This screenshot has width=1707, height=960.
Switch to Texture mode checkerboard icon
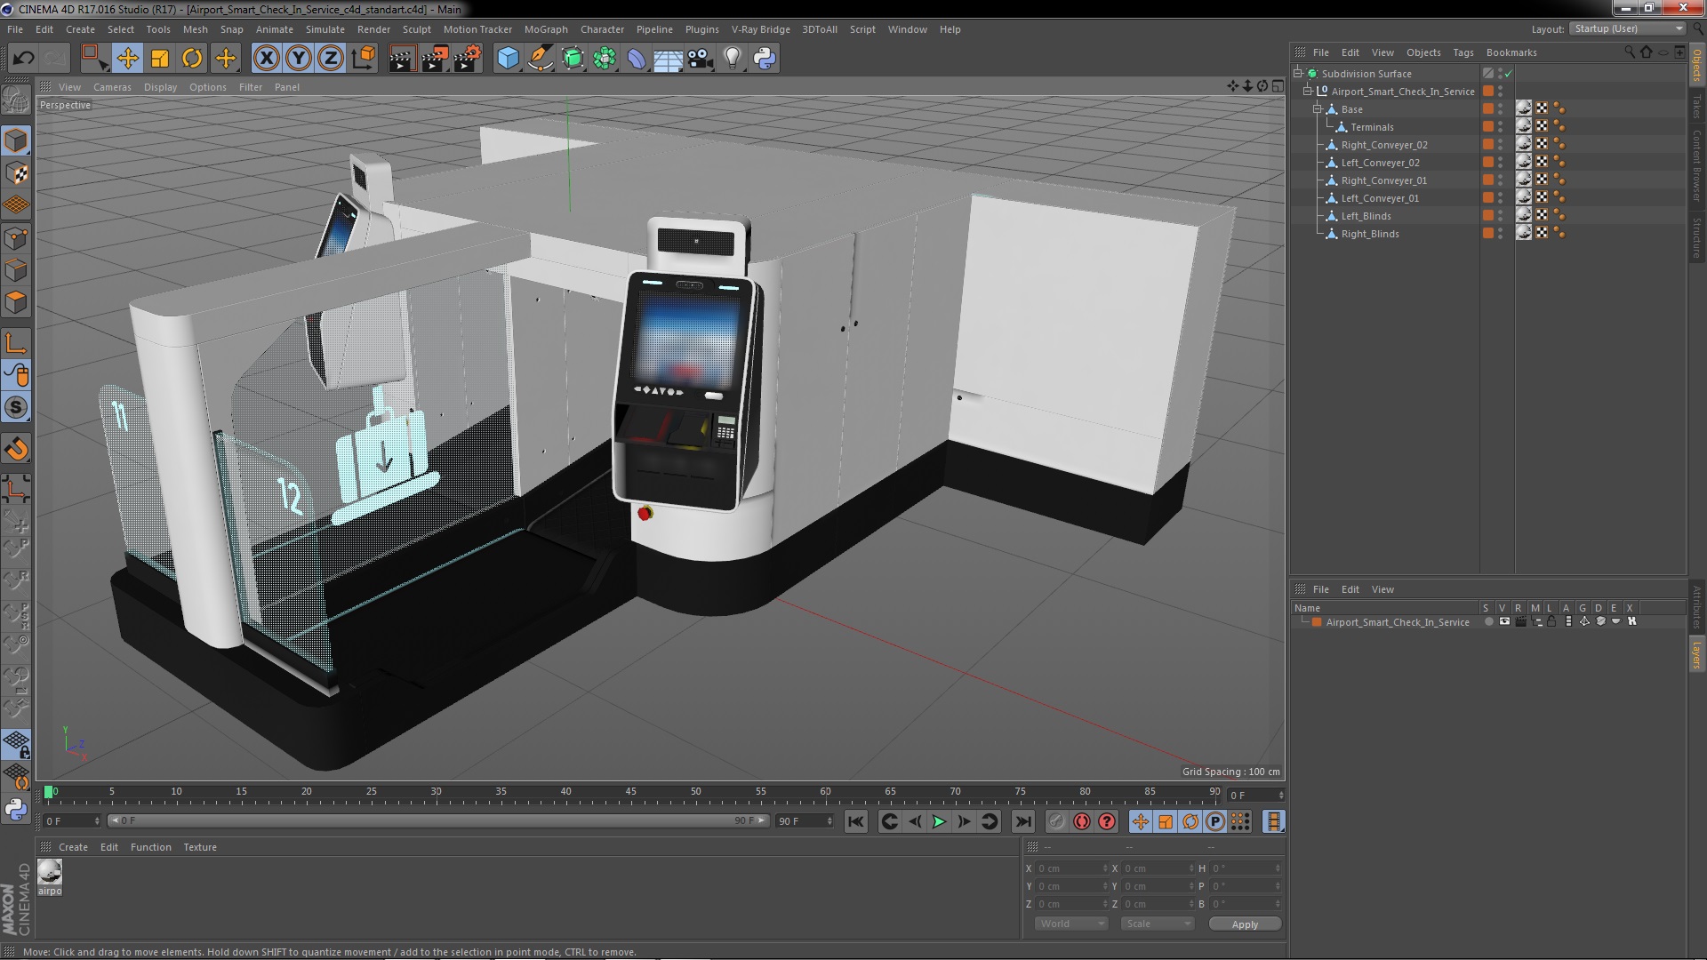point(16,173)
